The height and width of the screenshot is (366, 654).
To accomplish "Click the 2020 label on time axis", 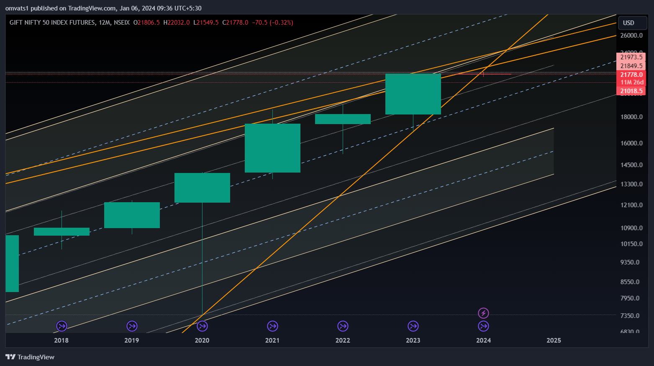I will 202,340.
